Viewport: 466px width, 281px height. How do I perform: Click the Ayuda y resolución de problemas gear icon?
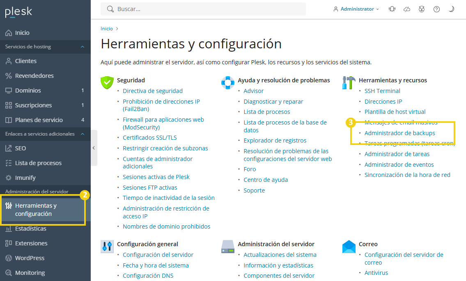pos(228,82)
